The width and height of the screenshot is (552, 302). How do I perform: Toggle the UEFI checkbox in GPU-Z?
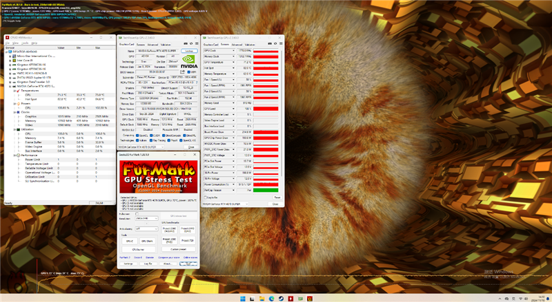[189, 72]
